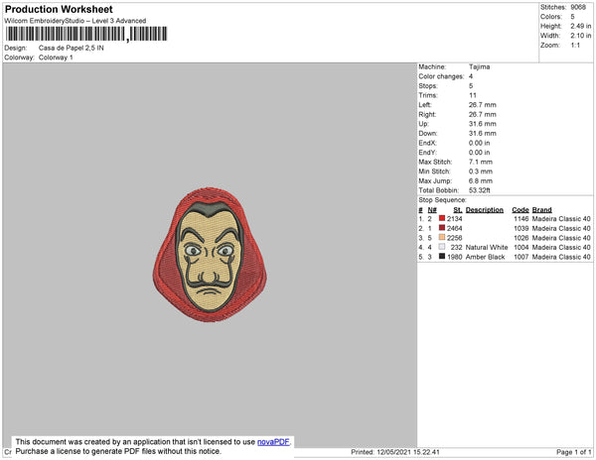596x460 pixels.
Task: Click the Max Stitch value '7.1 mm'
Action: 481,162
